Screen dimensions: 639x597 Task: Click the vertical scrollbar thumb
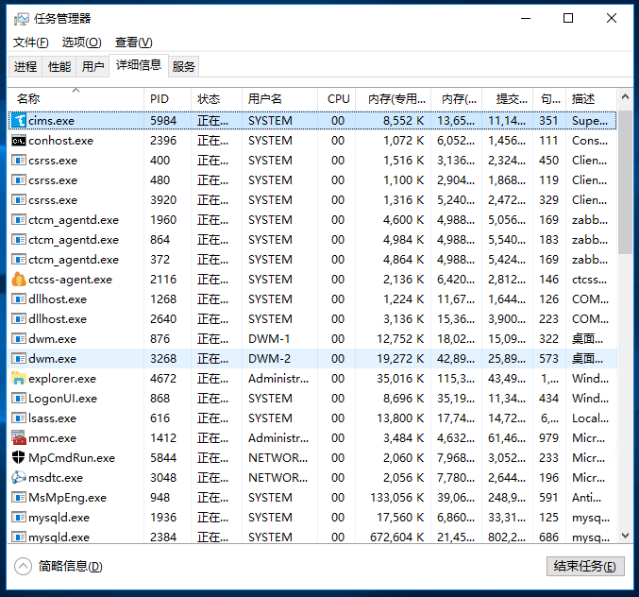pos(625,182)
